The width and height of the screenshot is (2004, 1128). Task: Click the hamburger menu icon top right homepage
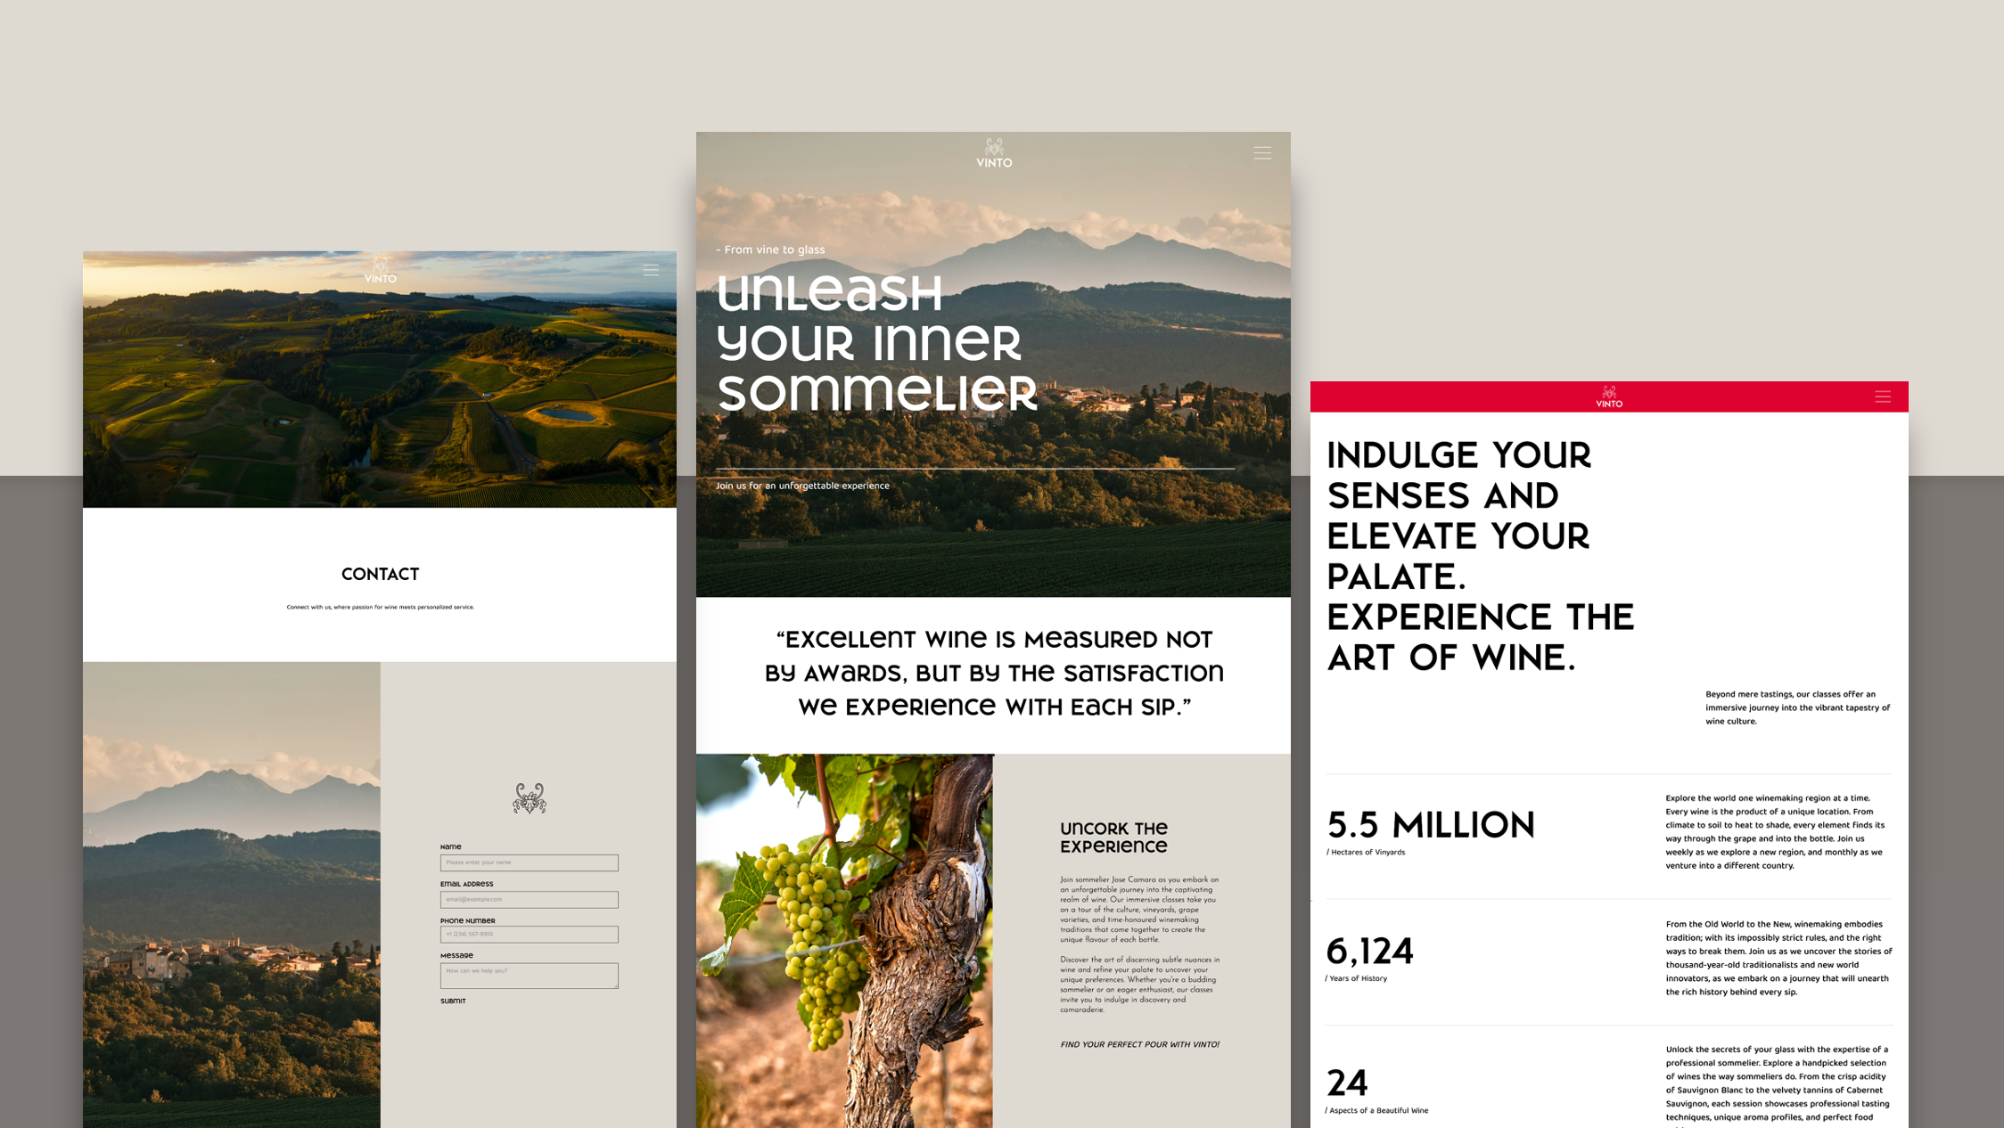tap(1263, 152)
